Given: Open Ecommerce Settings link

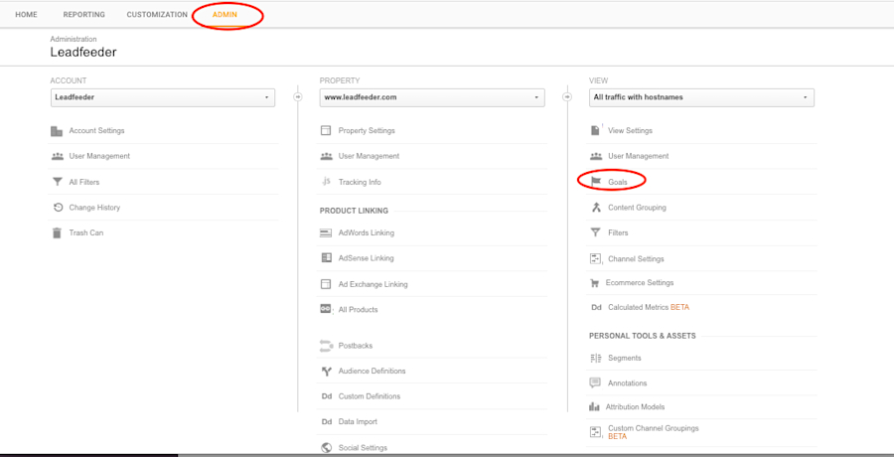Looking at the screenshot, I should (x=639, y=283).
